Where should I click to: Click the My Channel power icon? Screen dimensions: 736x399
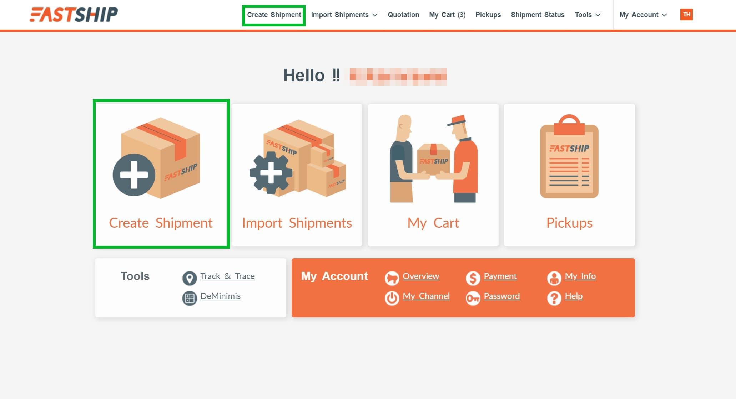[x=392, y=298]
